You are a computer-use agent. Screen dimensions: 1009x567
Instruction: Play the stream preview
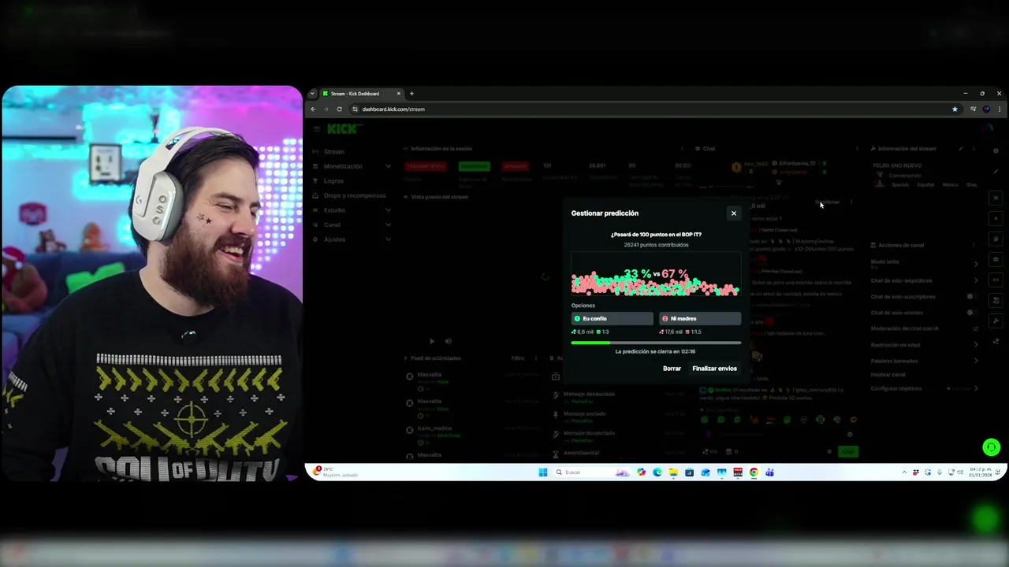click(432, 341)
